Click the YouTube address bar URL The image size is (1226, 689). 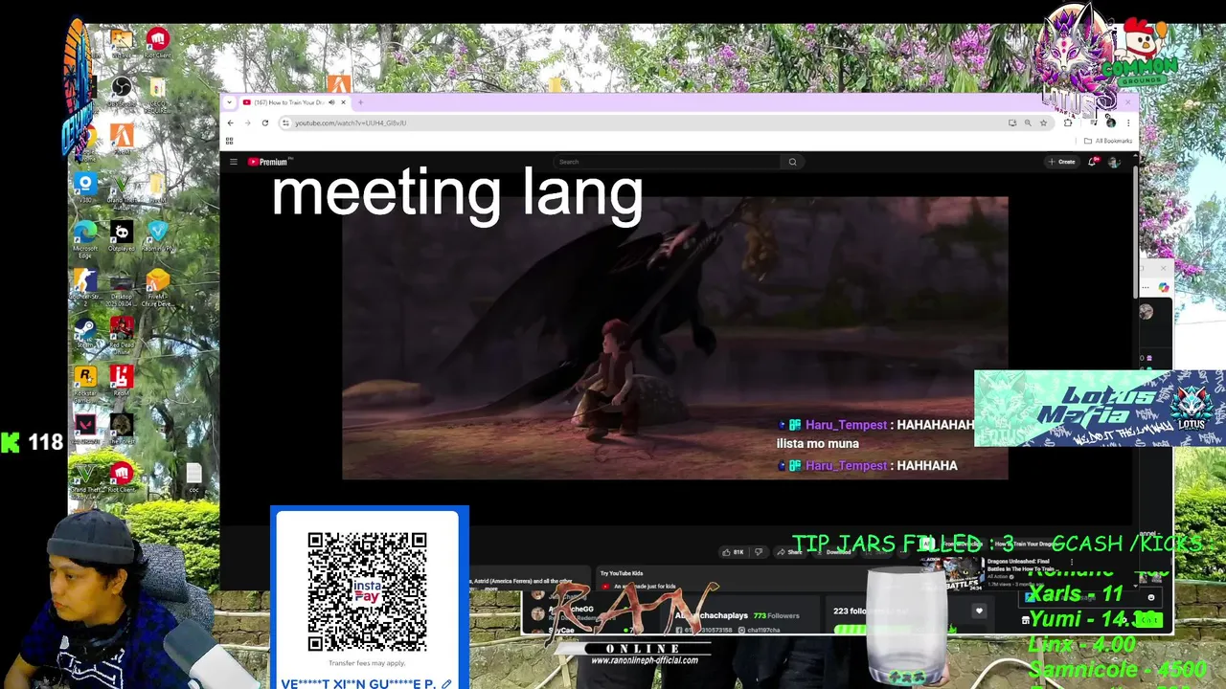pyautogui.click(x=351, y=122)
